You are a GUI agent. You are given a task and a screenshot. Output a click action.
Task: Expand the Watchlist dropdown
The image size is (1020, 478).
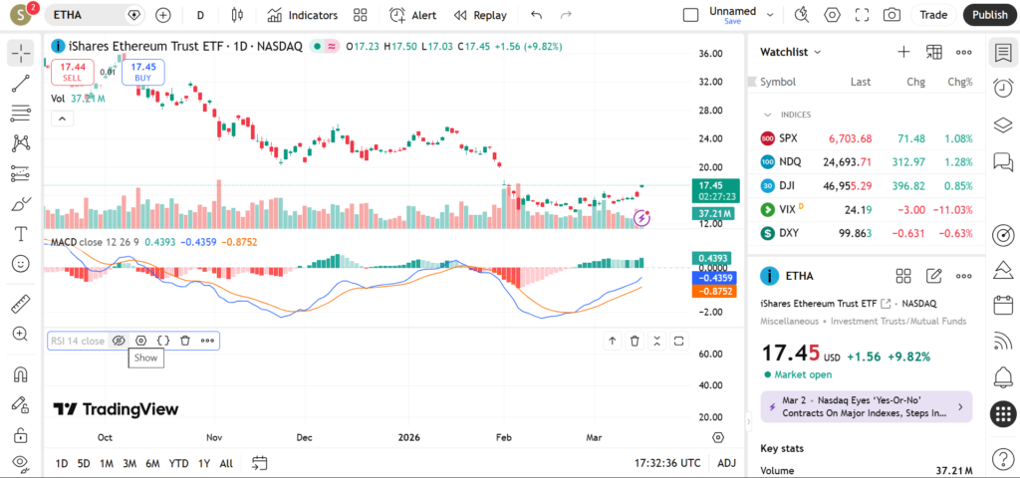791,52
